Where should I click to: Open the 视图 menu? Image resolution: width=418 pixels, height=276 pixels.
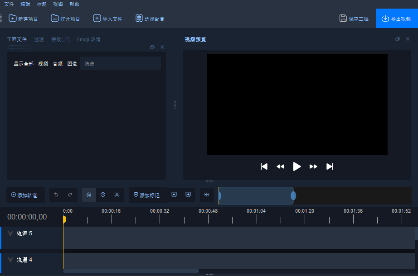(x=58, y=4)
